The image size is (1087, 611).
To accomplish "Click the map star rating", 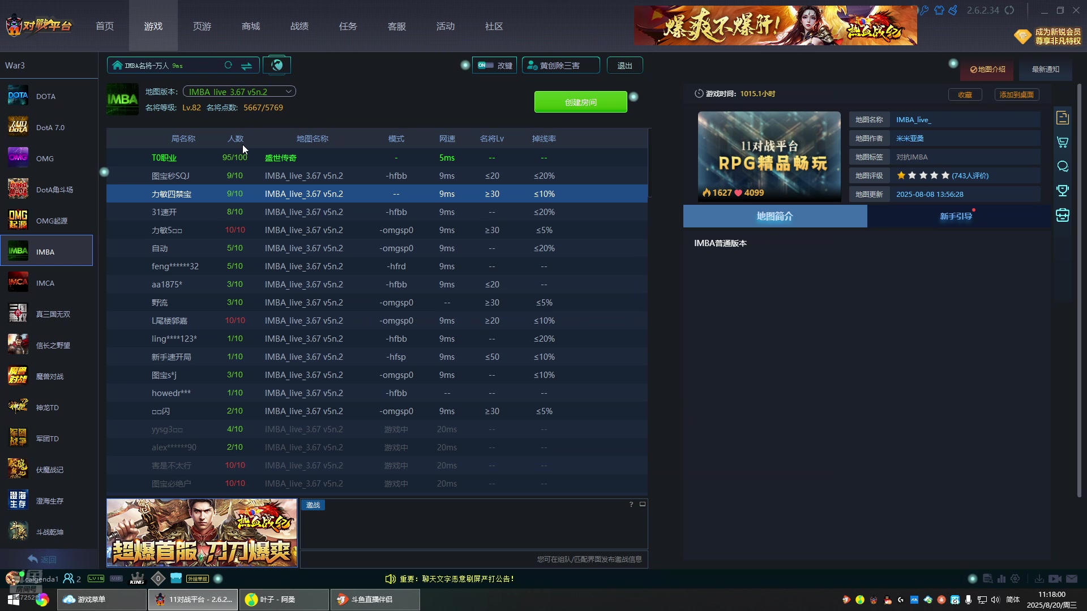I will tap(923, 175).
